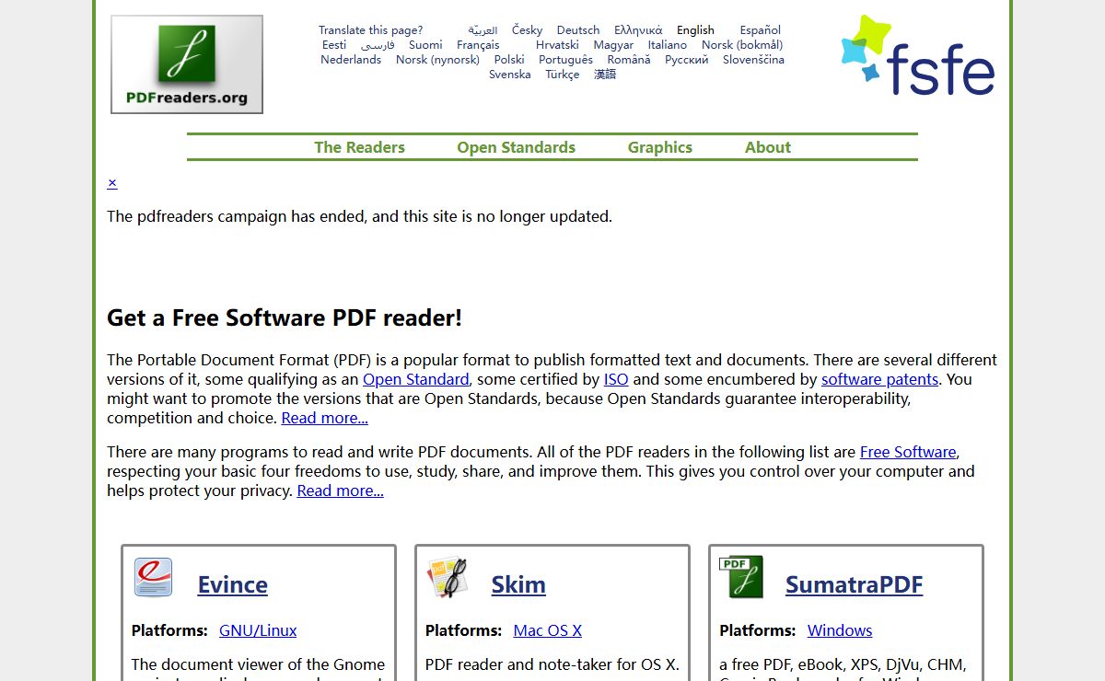Choose the Norsk (nynorsk) translation
This screenshot has height=681, width=1105.
click(438, 60)
